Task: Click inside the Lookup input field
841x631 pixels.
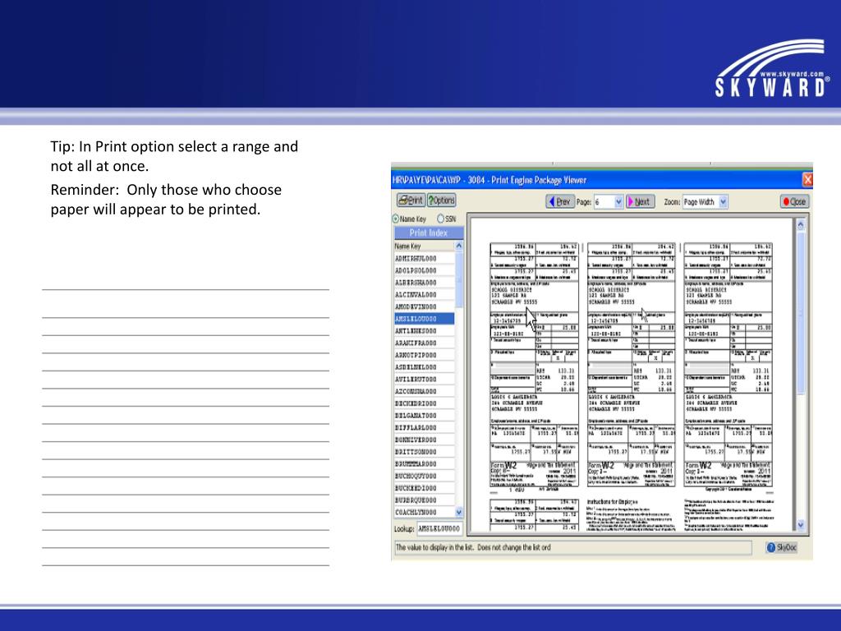Action: (x=439, y=528)
